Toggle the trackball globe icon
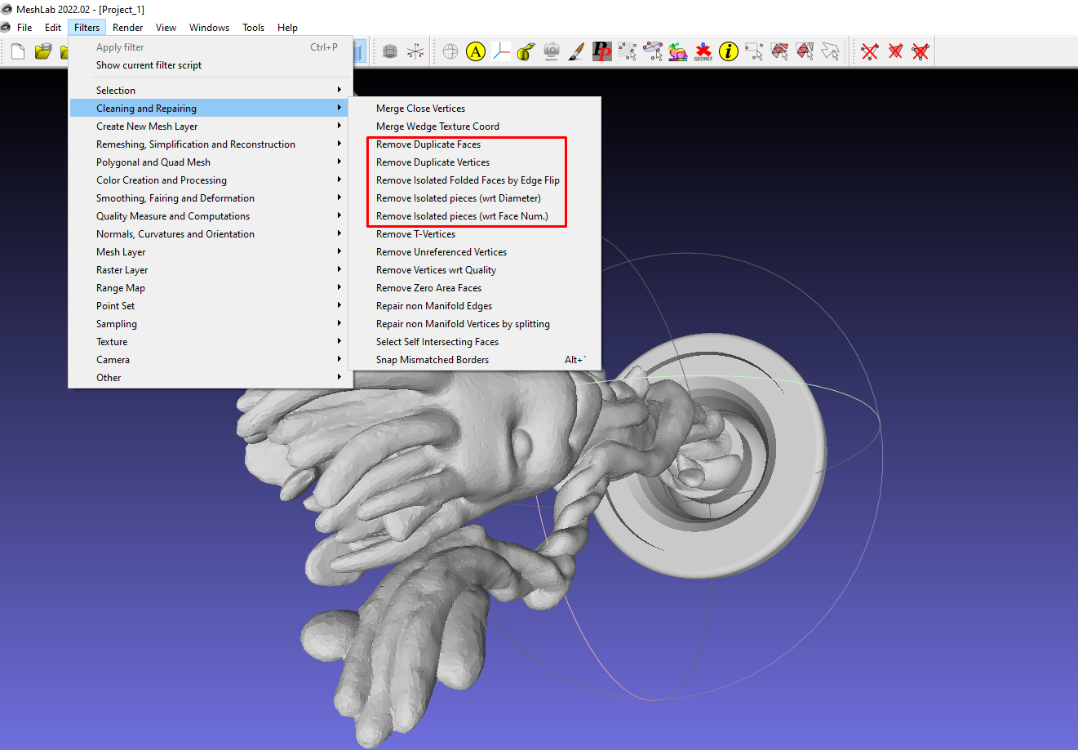1078x750 pixels. [450, 52]
